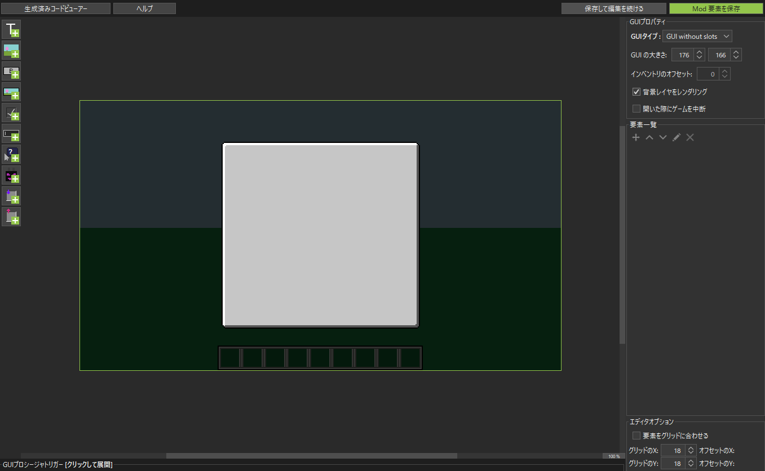Select the add text label tool
The image size is (765, 471).
pyautogui.click(x=11, y=29)
